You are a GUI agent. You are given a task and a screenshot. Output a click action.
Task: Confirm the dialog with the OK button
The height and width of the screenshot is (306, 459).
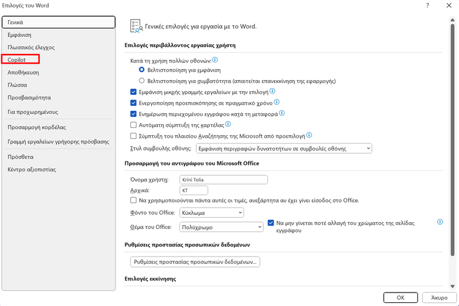coord(401,297)
